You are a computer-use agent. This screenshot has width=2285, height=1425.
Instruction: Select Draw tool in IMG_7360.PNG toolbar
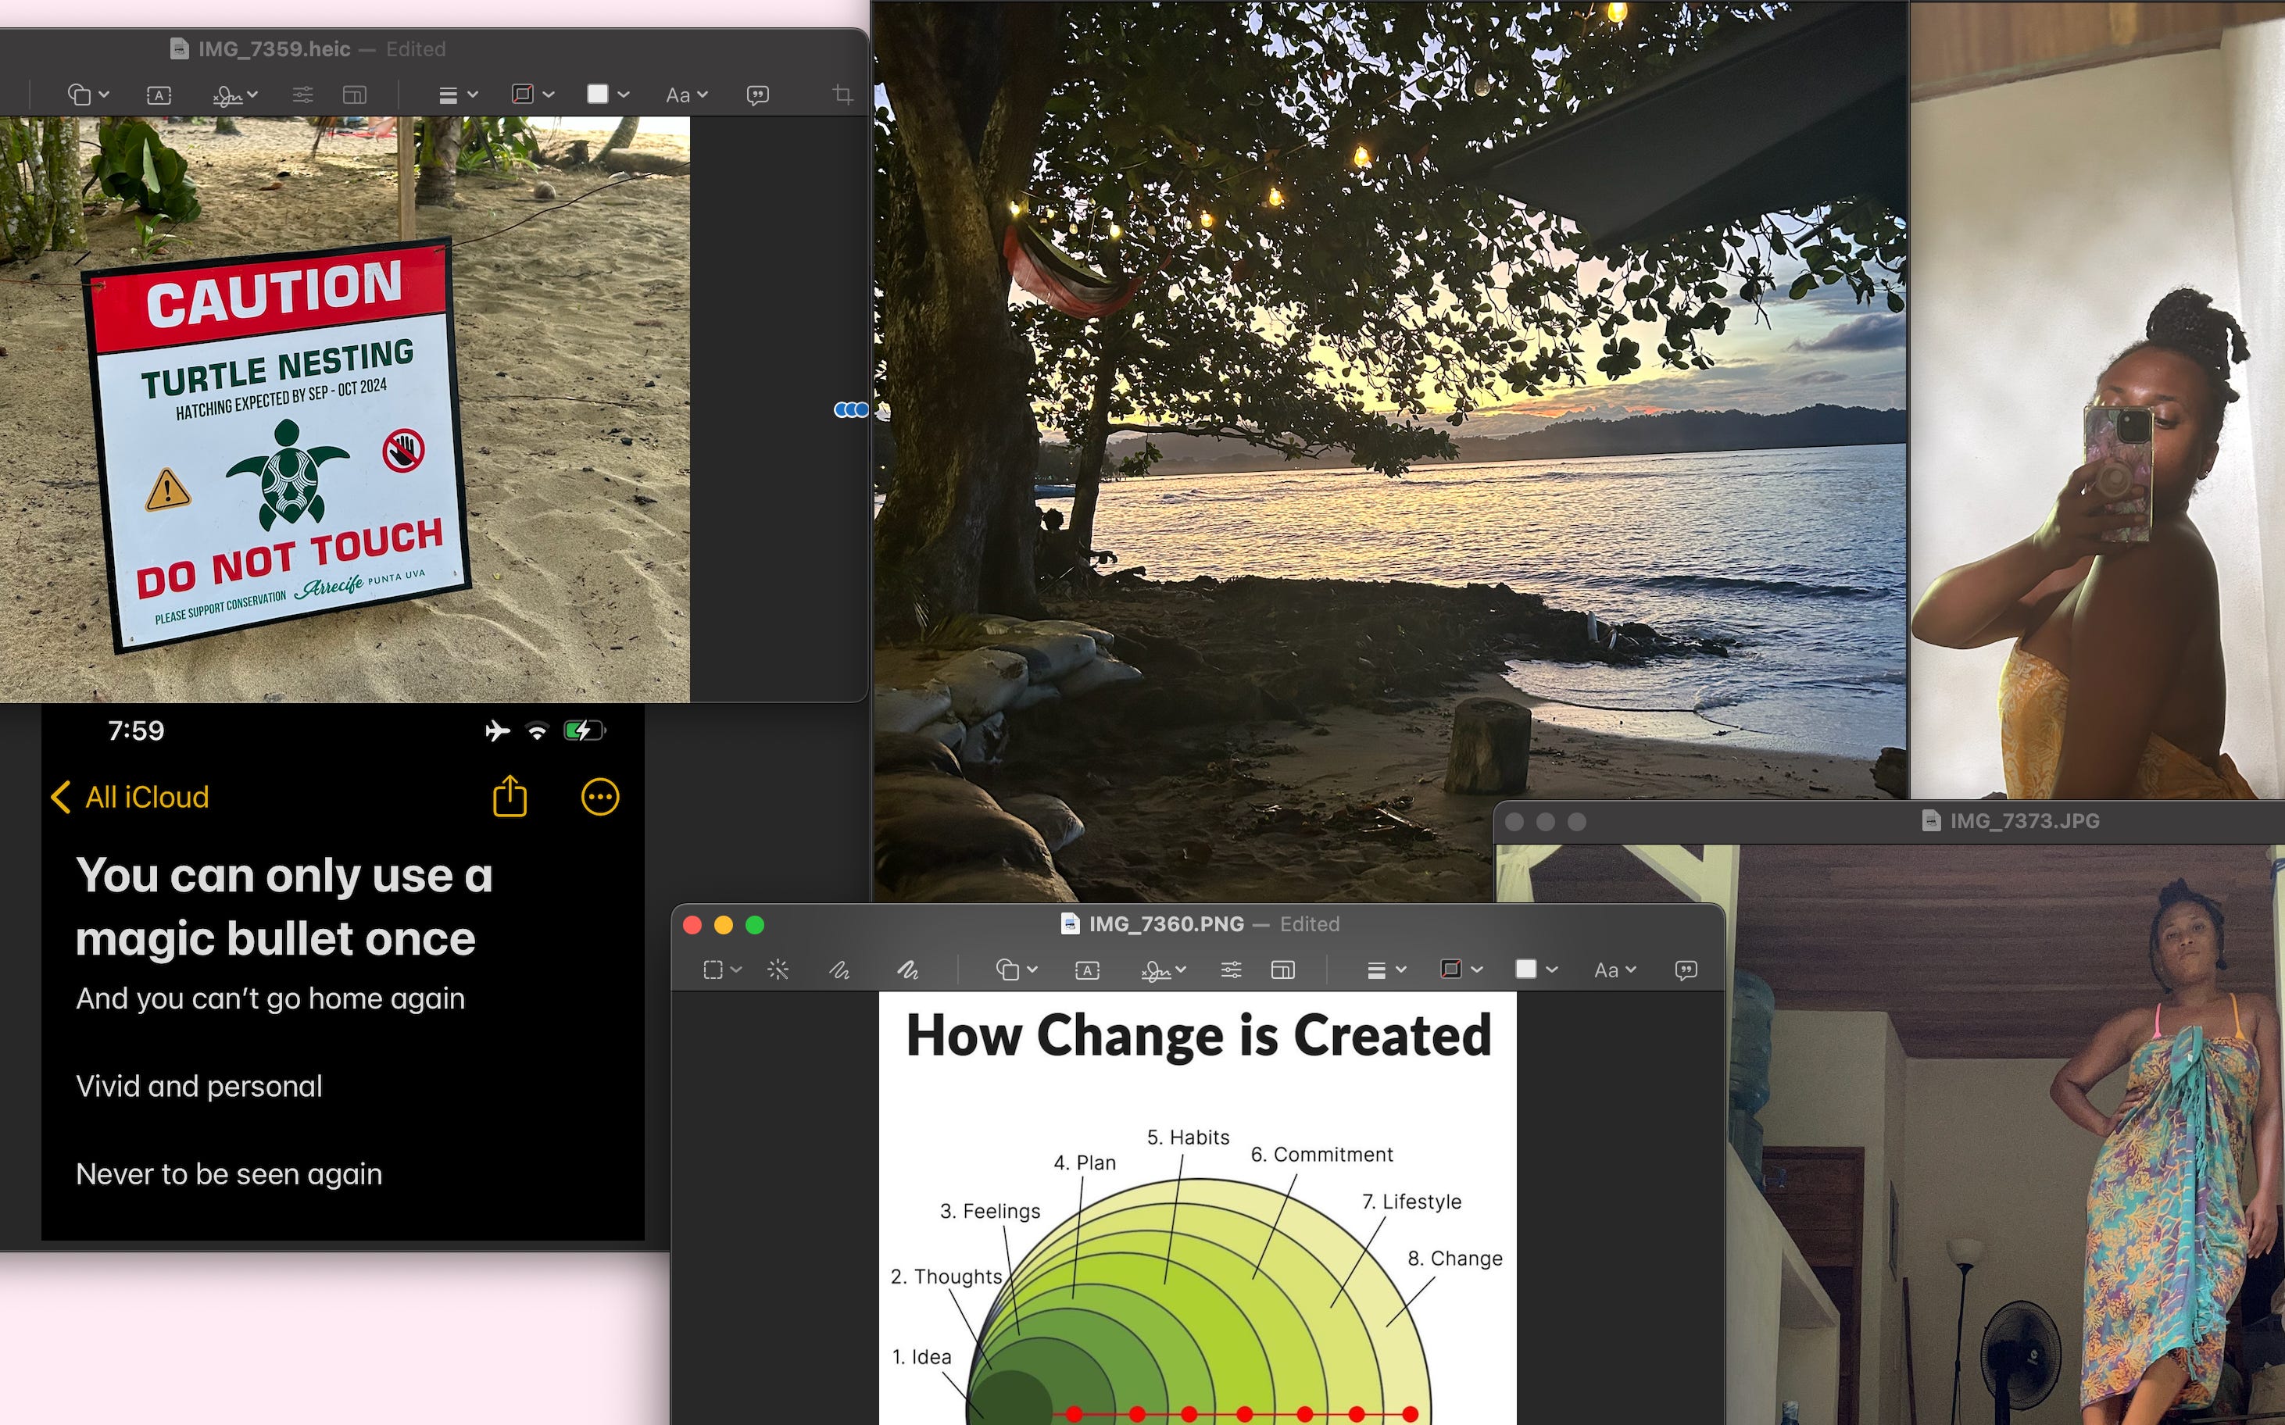[x=908, y=970]
